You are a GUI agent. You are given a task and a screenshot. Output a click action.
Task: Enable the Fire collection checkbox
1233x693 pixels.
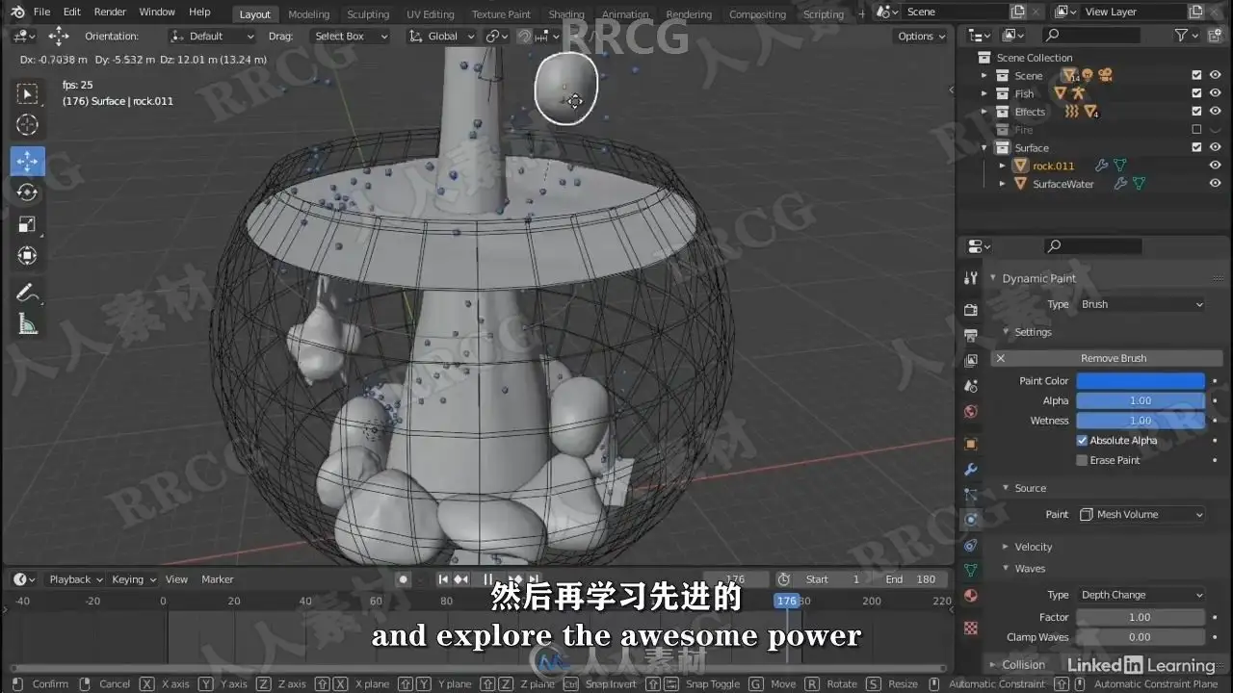(x=1196, y=129)
